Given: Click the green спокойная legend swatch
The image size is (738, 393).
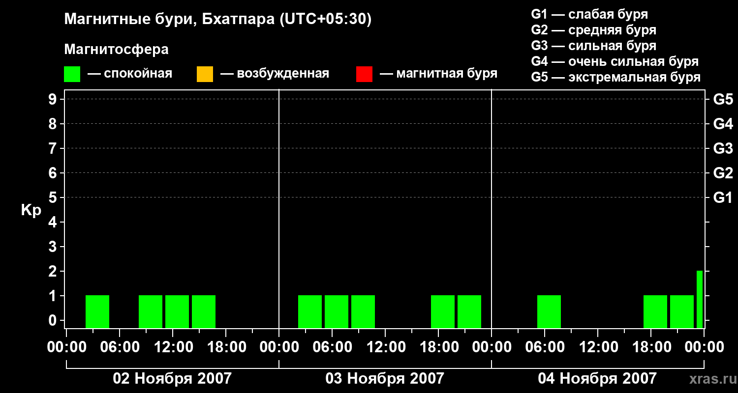Looking at the screenshot, I should point(72,74).
